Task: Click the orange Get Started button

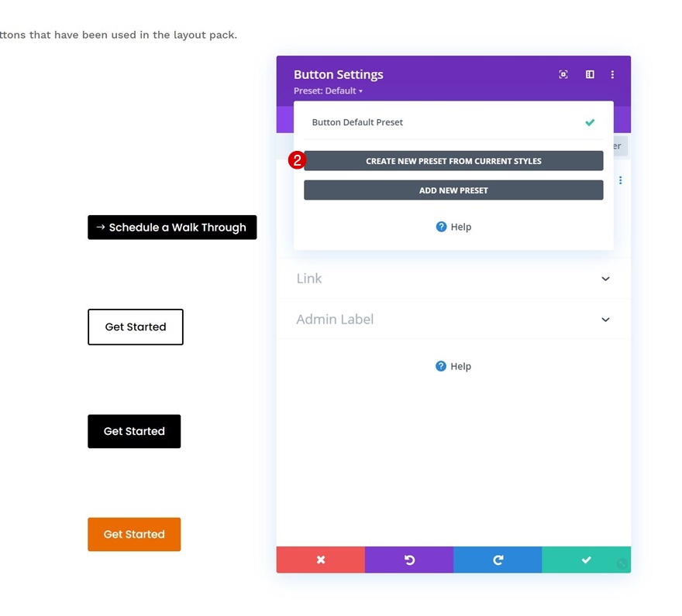Action: click(x=134, y=534)
